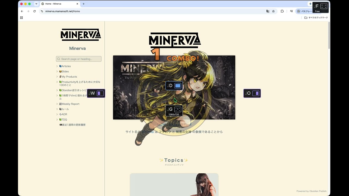Screen dimensions: 349x196
Task: Open the translate page icon
Action: 268,11
